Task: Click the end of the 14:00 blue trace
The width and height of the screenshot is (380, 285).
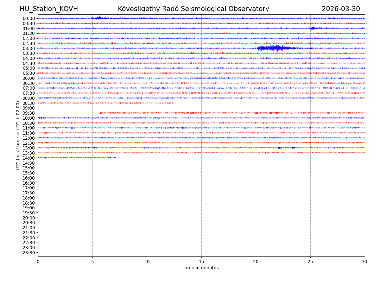Action: tap(115, 158)
